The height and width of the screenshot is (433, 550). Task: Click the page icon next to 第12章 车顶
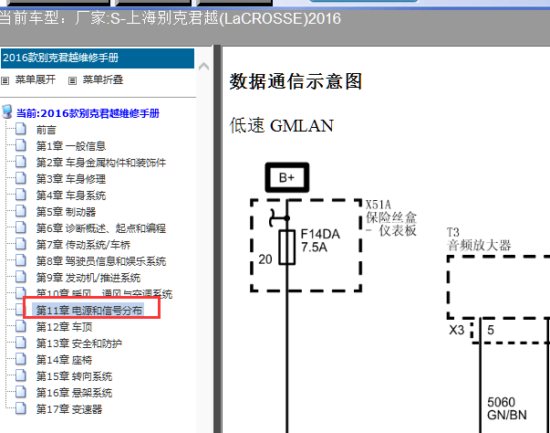pyautogui.click(x=21, y=326)
